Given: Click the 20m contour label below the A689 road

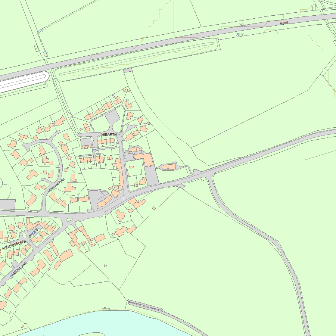Looking at the screenshot, I should pos(240,34).
